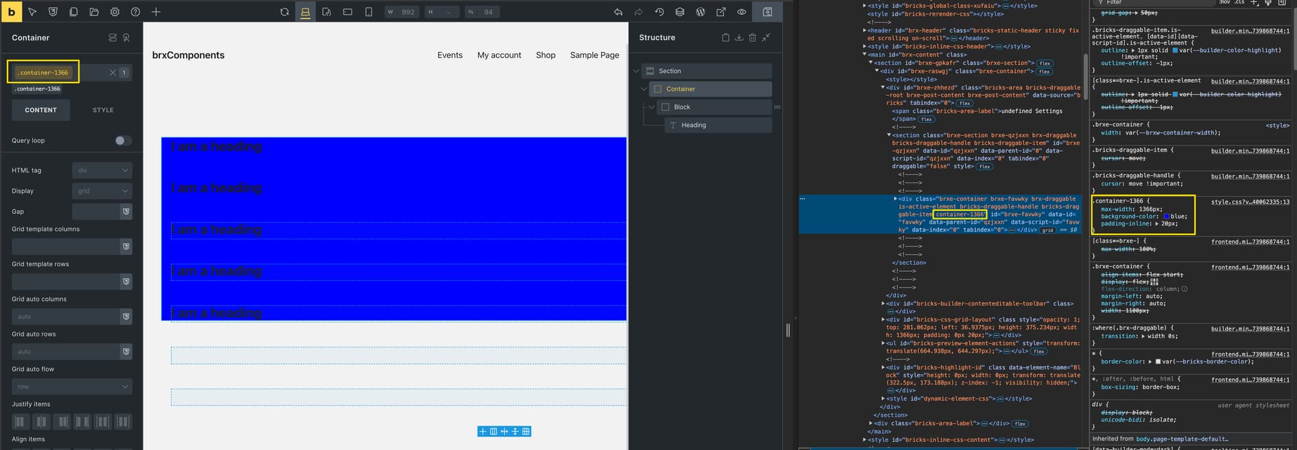Image resolution: width=1297 pixels, height=450 pixels.
Task: Open the revisions history icon
Action: (x=659, y=12)
